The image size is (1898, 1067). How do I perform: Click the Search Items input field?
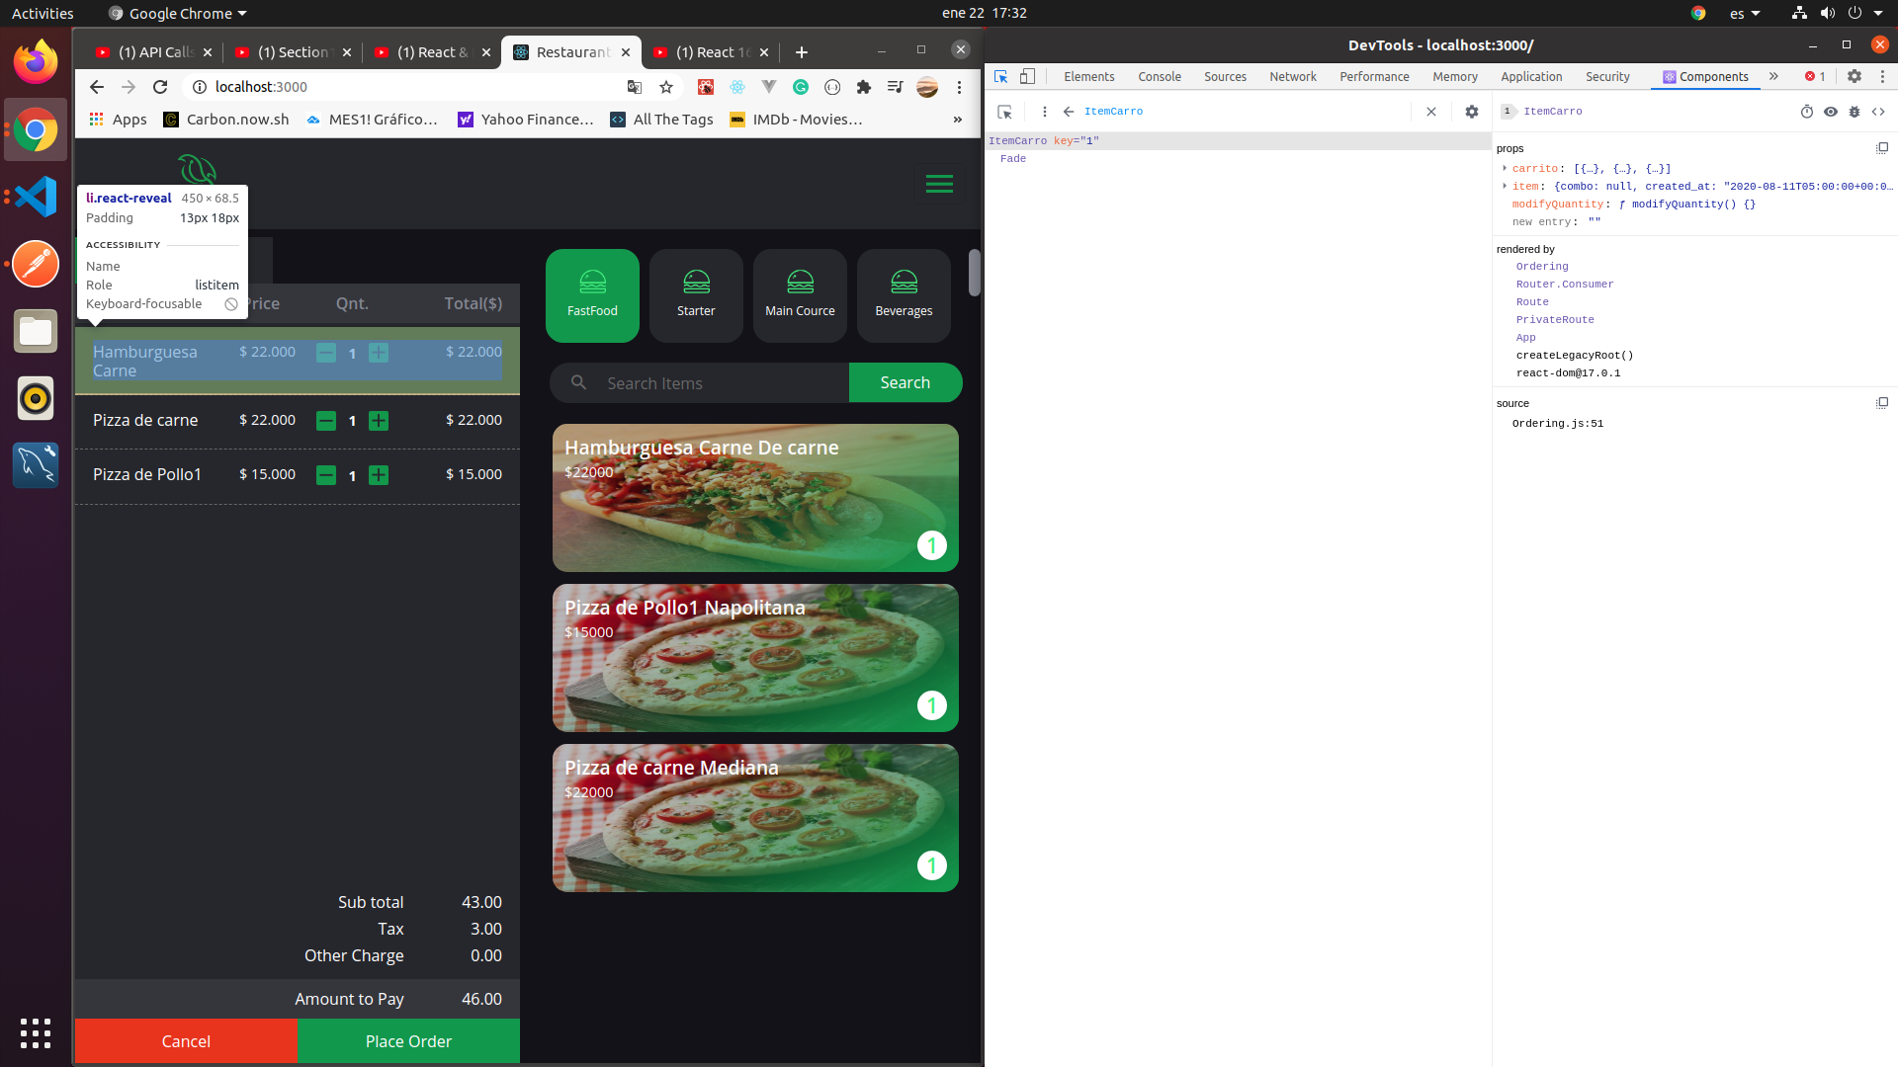pyautogui.click(x=700, y=382)
